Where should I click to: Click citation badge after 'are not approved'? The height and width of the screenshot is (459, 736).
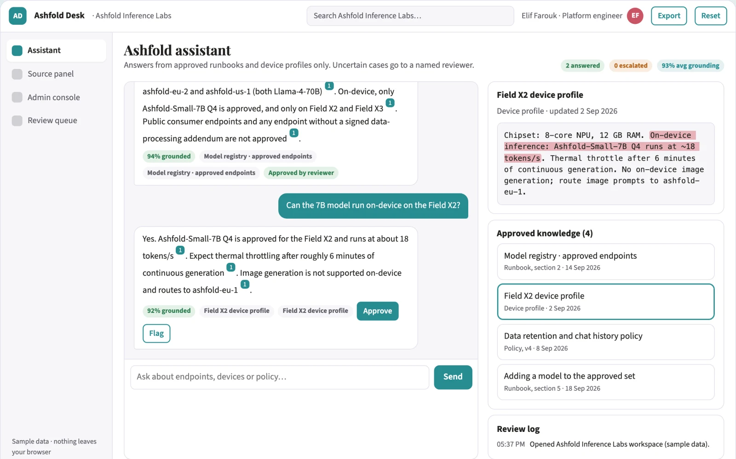coord(294,133)
